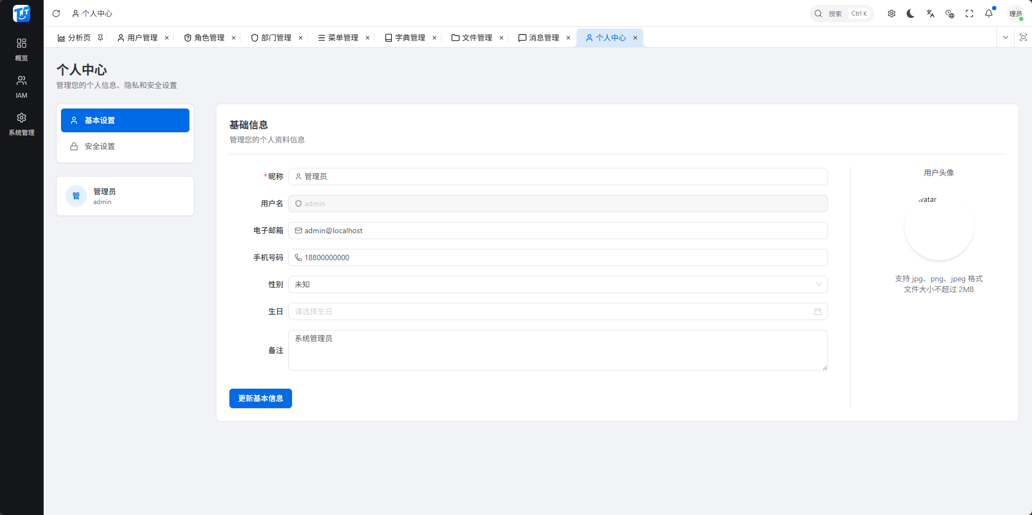Close the 字典管理 tab
1032x515 pixels.
pos(434,38)
